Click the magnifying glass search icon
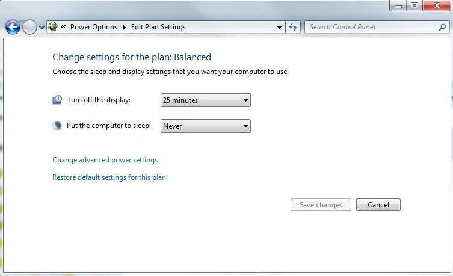Screen dimensions: 453x276 click(443, 27)
